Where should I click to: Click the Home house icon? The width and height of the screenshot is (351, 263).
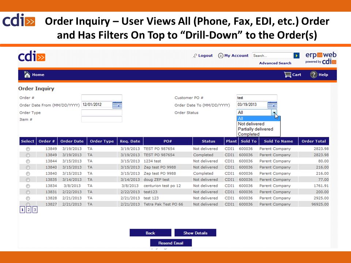pos(27,75)
